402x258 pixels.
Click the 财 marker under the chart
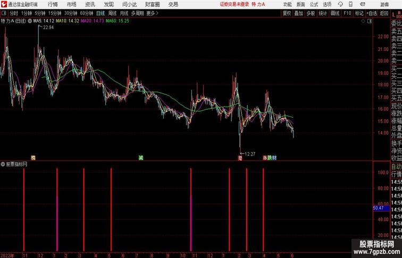pyautogui.click(x=274, y=158)
